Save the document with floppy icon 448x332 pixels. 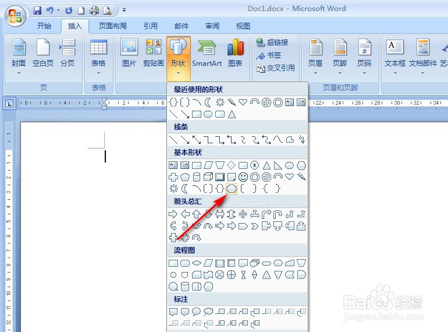37,10
